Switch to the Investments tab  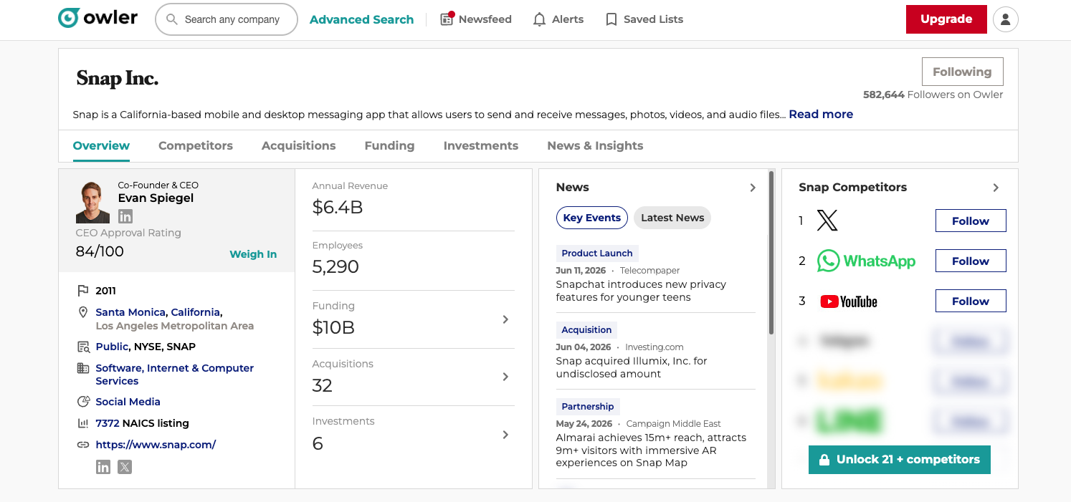click(481, 145)
